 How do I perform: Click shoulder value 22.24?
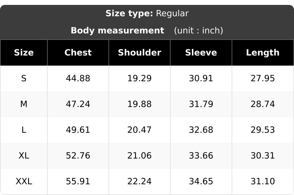coord(139,182)
